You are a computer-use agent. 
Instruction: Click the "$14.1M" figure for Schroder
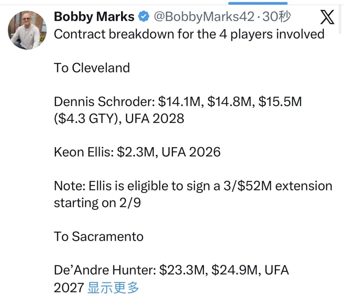[180, 102]
